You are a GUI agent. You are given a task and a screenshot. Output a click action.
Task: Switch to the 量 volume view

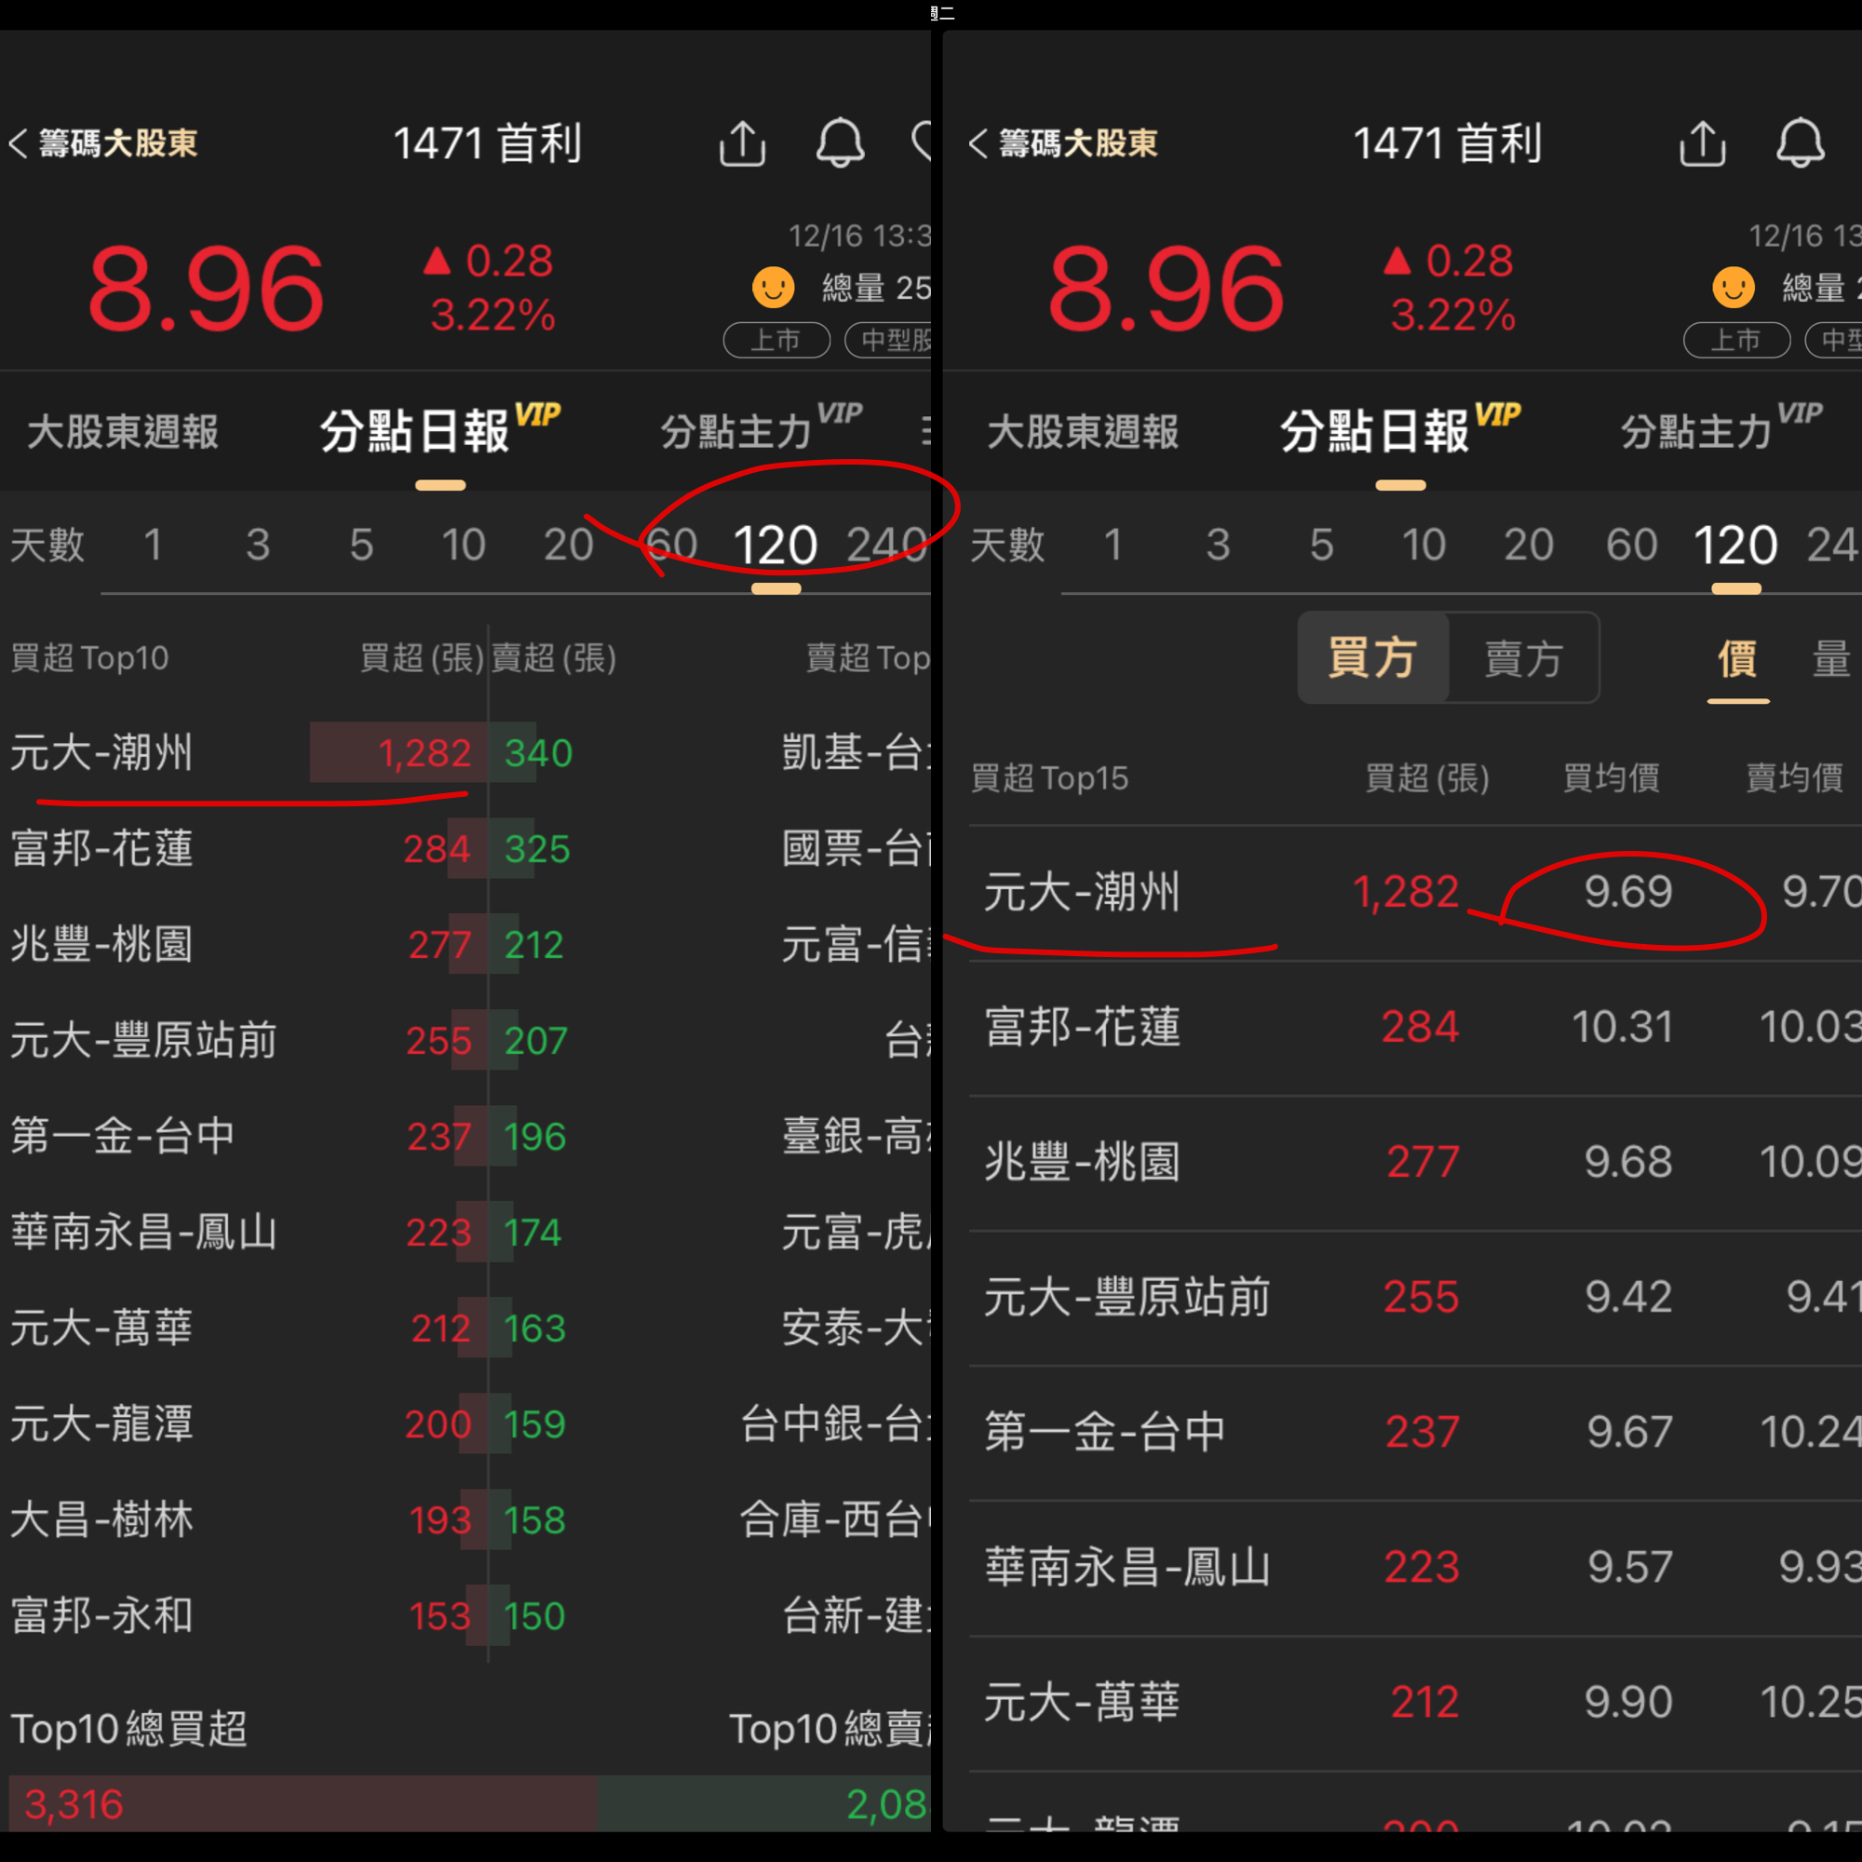(x=1831, y=659)
